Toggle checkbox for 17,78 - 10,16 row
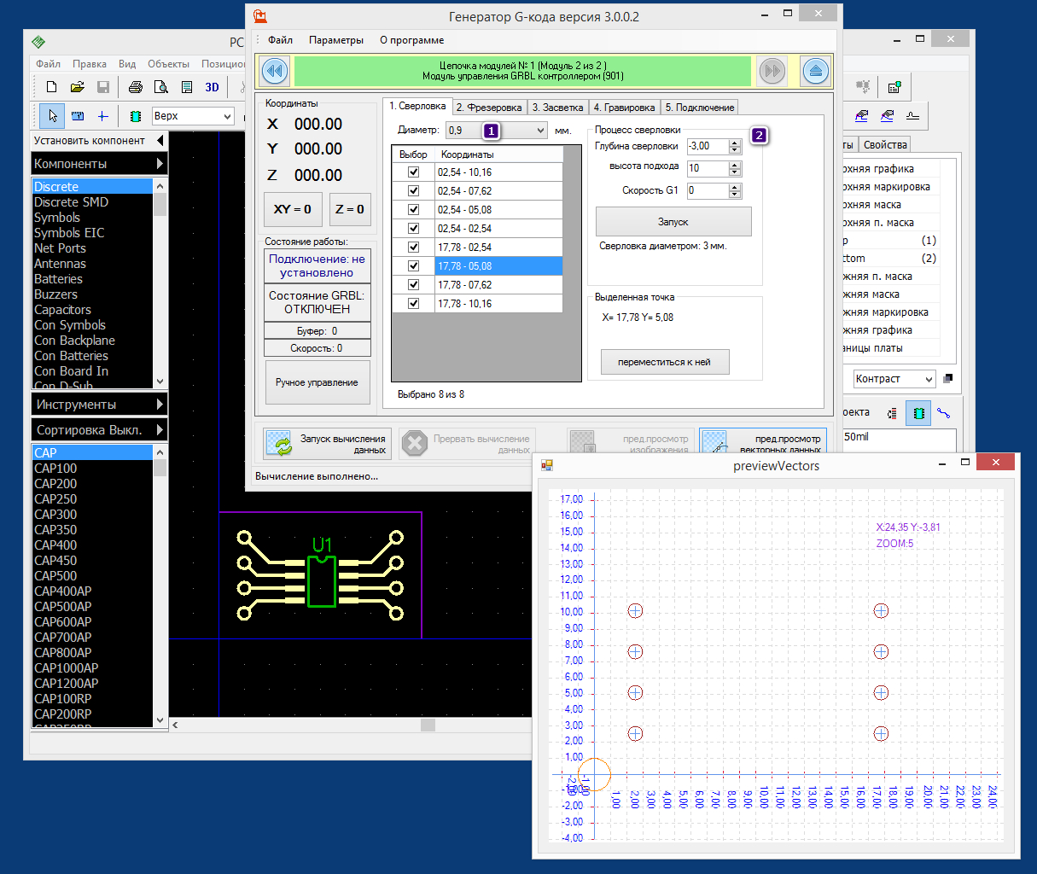 pos(414,304)
